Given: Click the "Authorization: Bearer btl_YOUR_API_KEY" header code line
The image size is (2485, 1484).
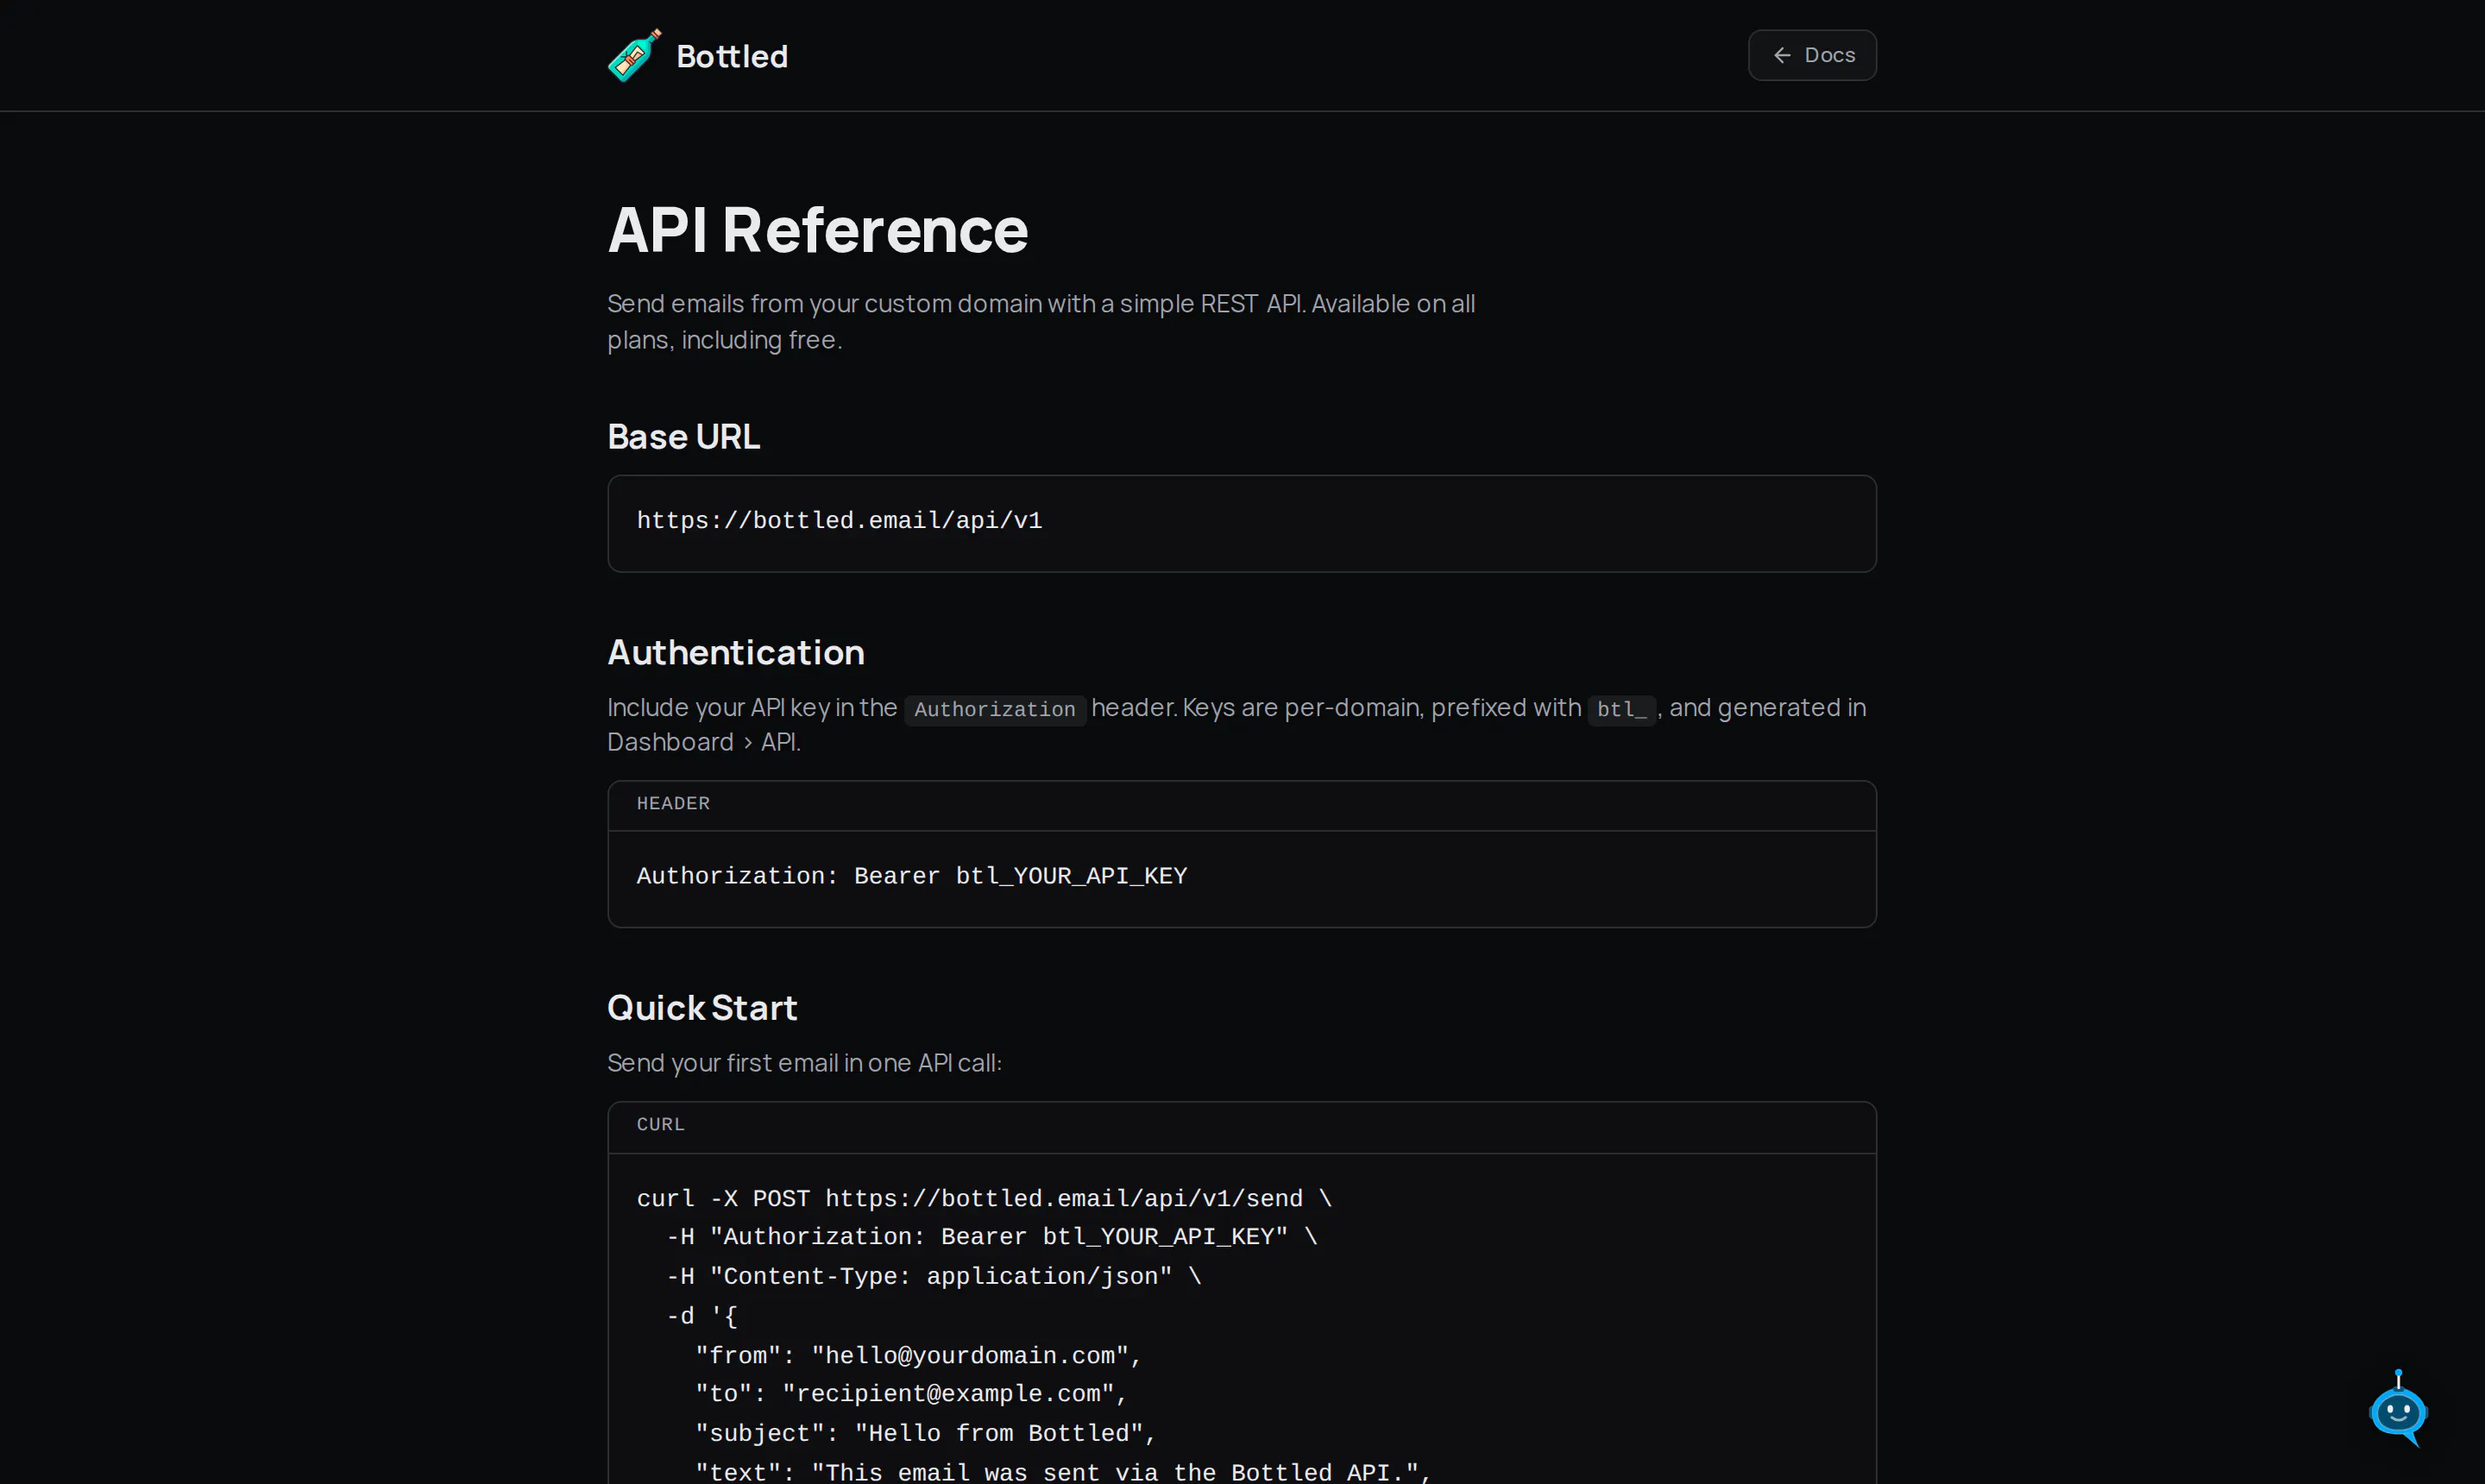Looking at the screenshot, I should pyautogui.click(x=912, y=876).
